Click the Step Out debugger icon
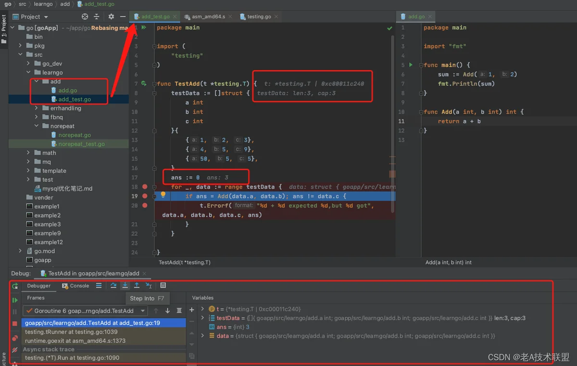Viewport: 577px width, 366px height. [x=137, y=285]
